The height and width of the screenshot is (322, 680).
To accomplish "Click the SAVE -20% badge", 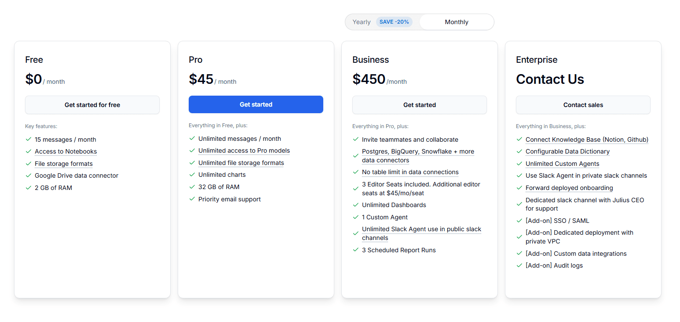I will click(394, 22).
